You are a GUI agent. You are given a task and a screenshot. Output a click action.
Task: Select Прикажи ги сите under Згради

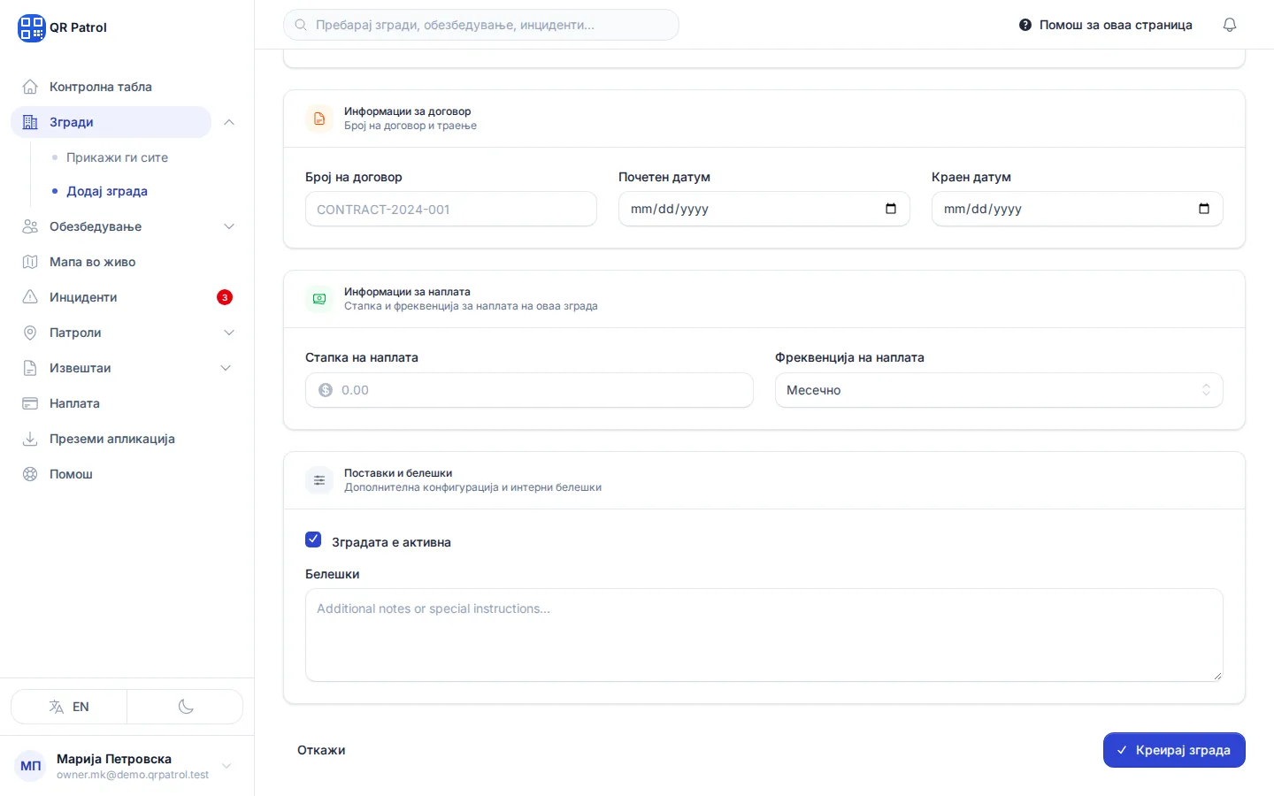(117, 157)
